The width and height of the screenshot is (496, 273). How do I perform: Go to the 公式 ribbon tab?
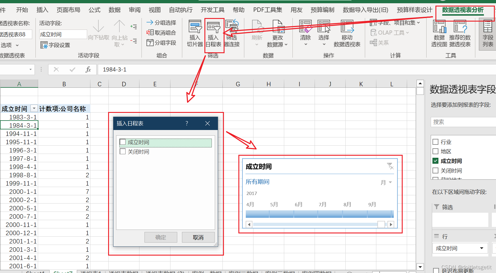click(x=95, y=10)
